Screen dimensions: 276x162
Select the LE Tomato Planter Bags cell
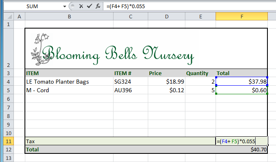[69, 82]
